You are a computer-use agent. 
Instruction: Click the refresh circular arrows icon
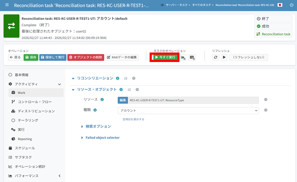[x=215, y=57]
